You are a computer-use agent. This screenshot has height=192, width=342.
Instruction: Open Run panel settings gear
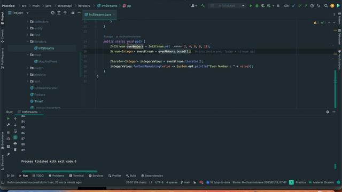coord(328,112)
